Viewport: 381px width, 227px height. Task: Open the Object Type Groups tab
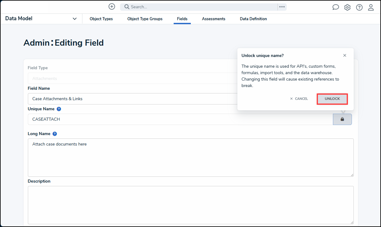[145, 19]
